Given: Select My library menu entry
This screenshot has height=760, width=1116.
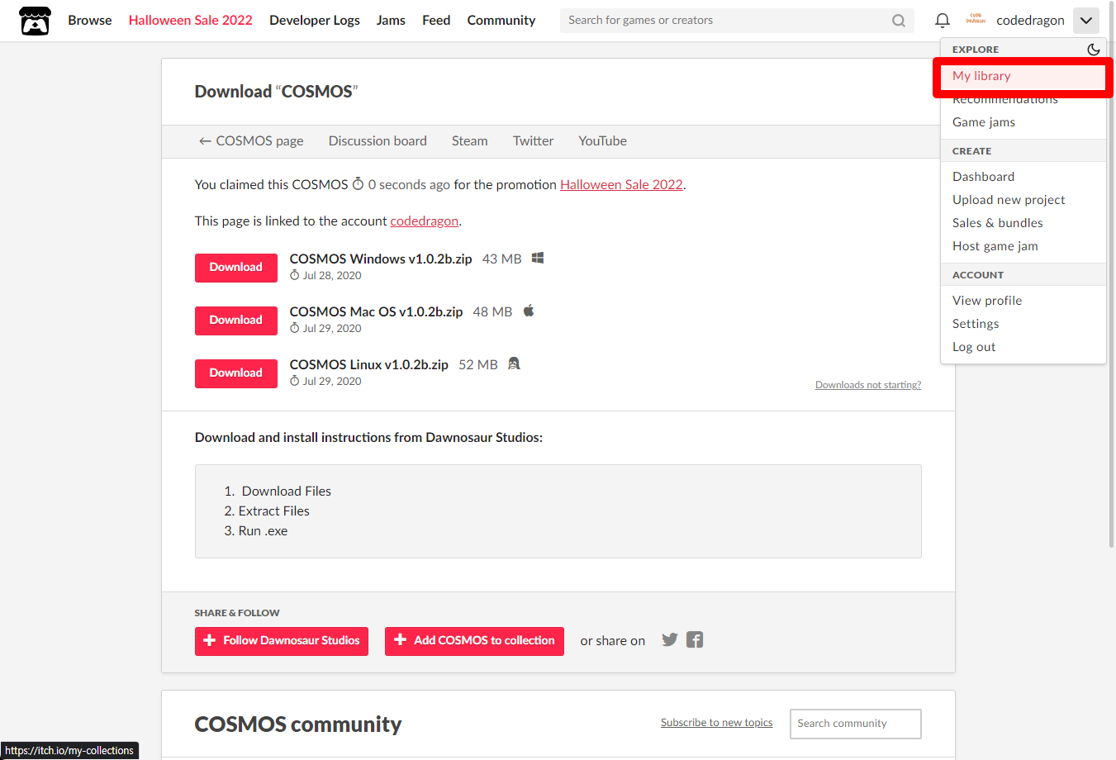Looking at the screenshot, I should click(x=1023, y=76).
